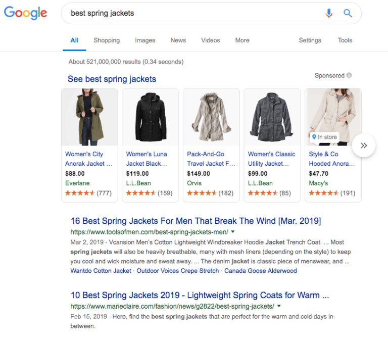Open Wantdo Cotton Jacket sitelink
The width and height of the screenshot is (388, 341).
pos(101,271)
